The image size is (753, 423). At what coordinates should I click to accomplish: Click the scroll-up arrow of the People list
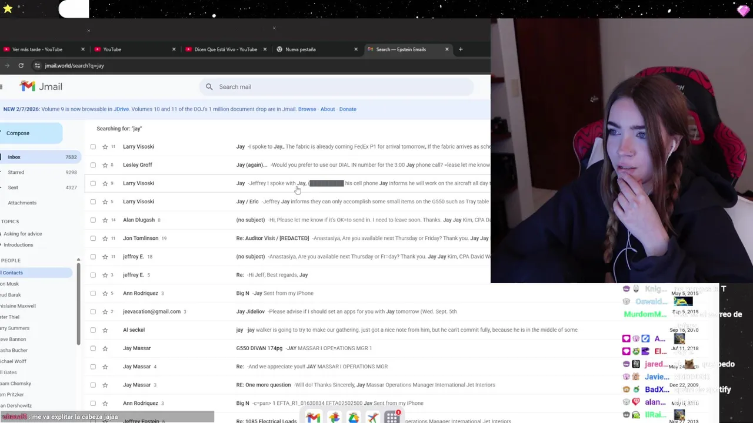[78, 260]
